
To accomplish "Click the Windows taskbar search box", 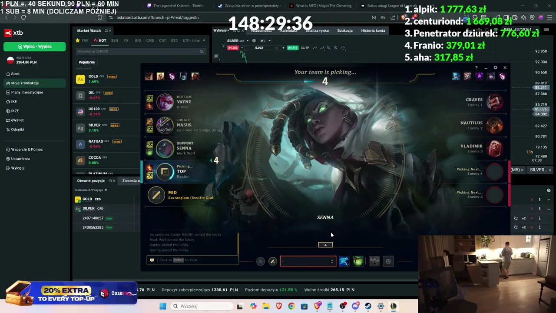I will [202, 306].
